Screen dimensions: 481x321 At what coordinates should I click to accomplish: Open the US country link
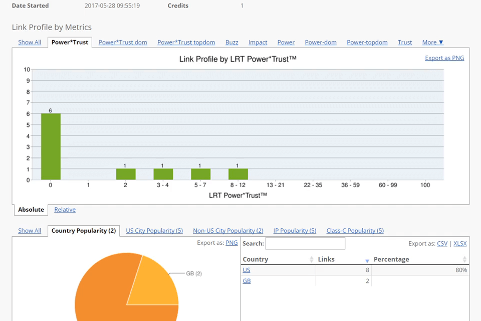[247, 270]
